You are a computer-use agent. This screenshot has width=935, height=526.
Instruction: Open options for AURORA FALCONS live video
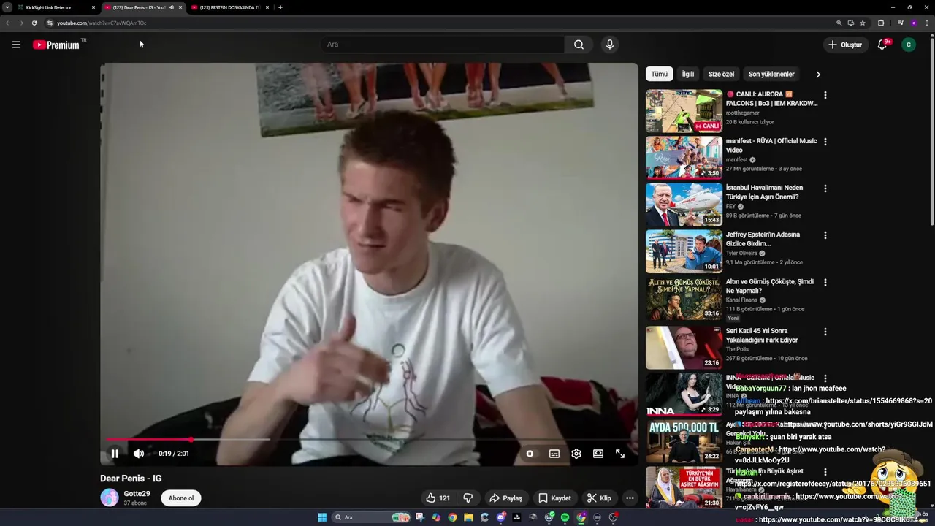pos(825,95)
